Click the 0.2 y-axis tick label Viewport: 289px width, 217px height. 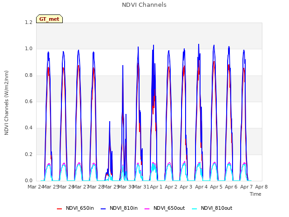tap(28, 154)
